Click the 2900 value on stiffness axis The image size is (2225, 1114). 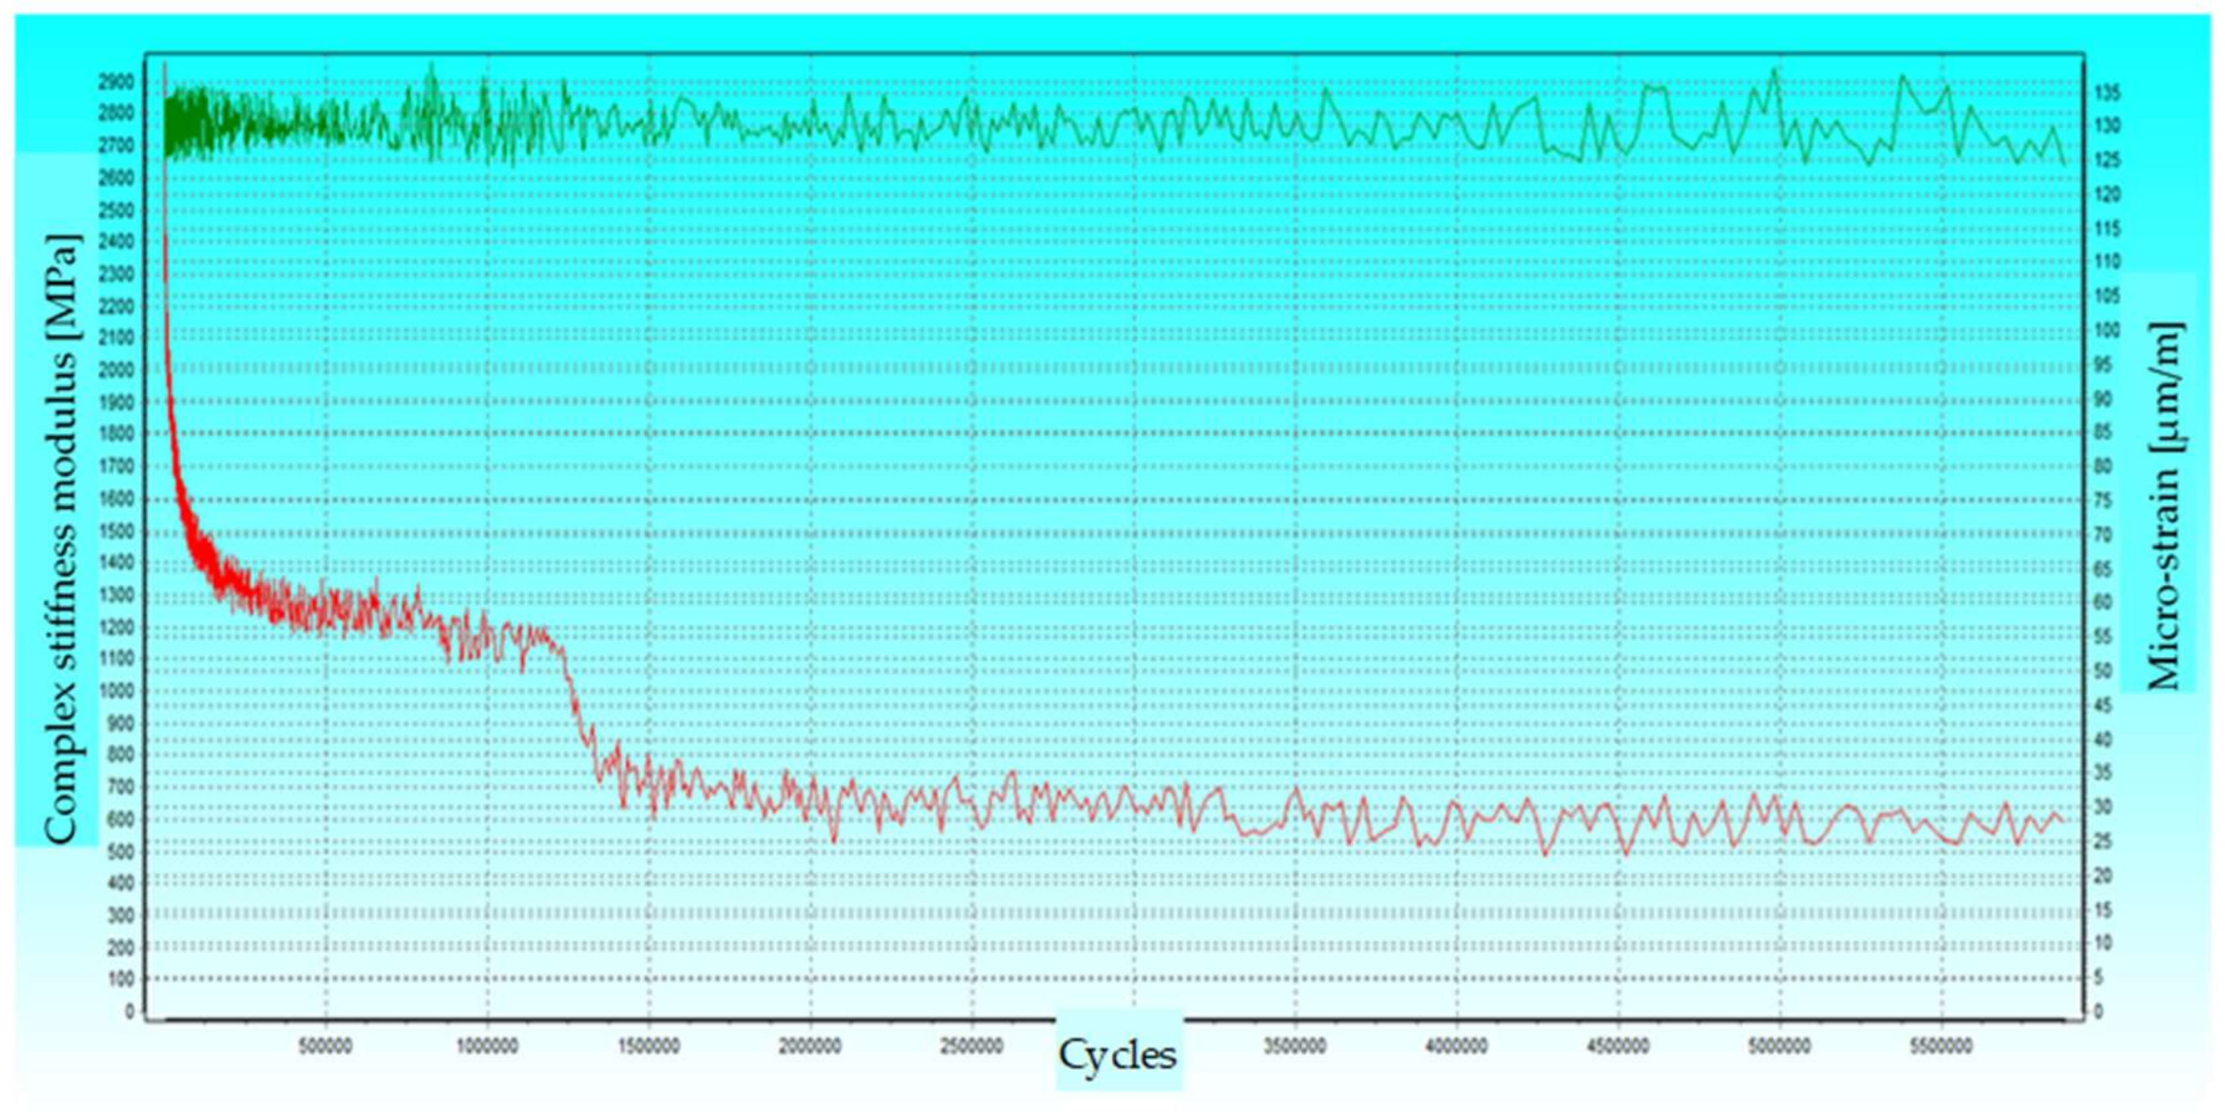tap(118, 83)
